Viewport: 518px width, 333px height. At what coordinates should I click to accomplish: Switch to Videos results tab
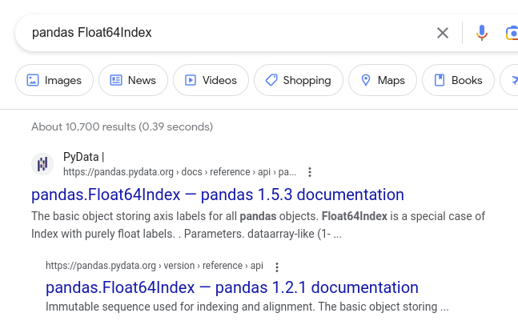[211, 80]
